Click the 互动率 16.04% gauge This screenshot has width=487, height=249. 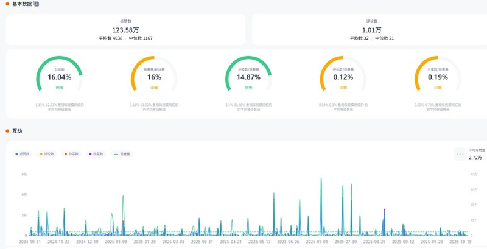click(x=59, y=77)
